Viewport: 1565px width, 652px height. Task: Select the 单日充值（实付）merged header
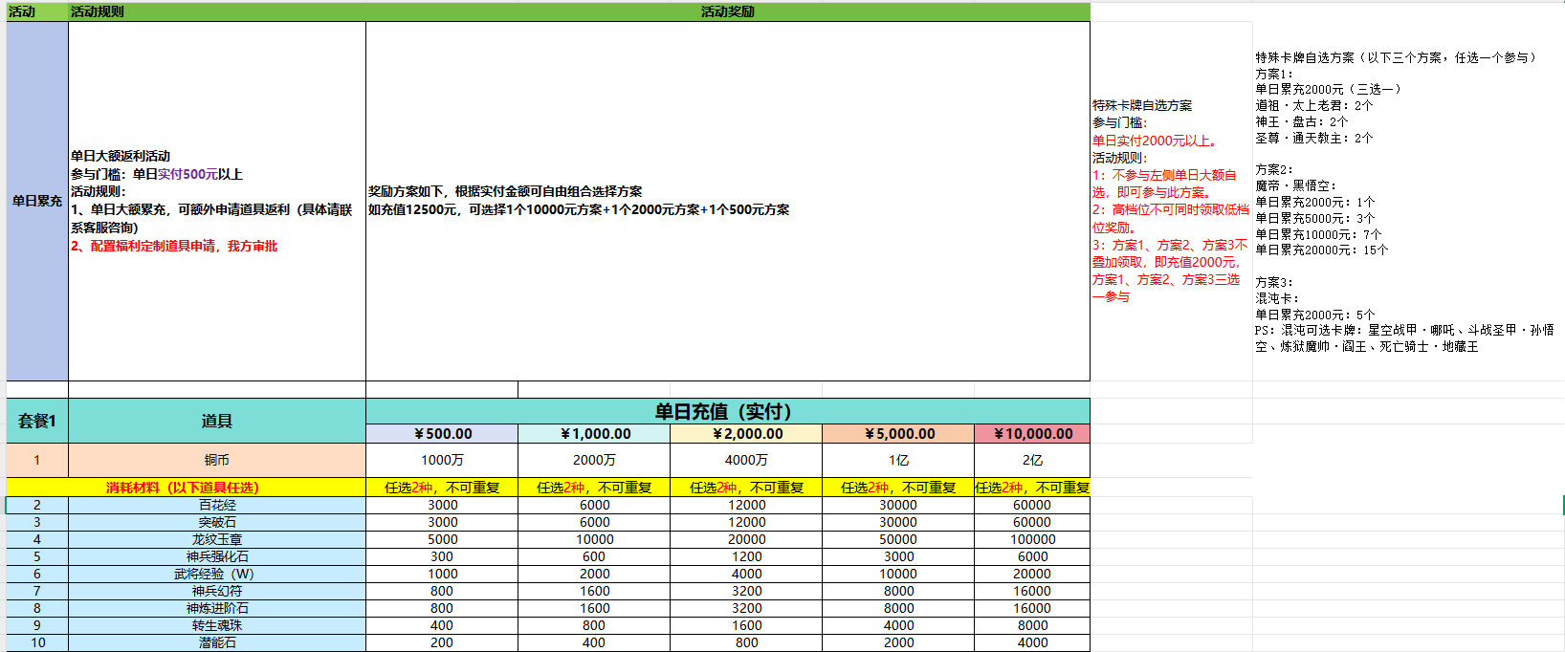[x=727, y=411]
